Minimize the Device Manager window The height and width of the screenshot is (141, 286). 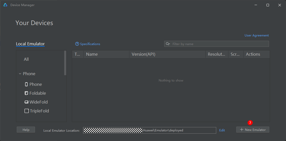[x=256, y=5]
